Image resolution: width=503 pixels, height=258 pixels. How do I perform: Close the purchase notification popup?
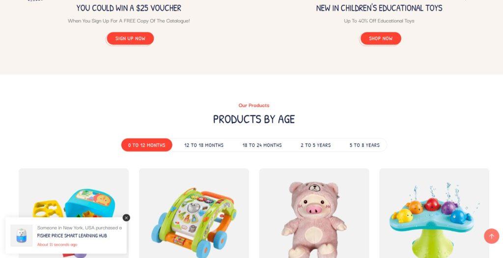point(126,218)
